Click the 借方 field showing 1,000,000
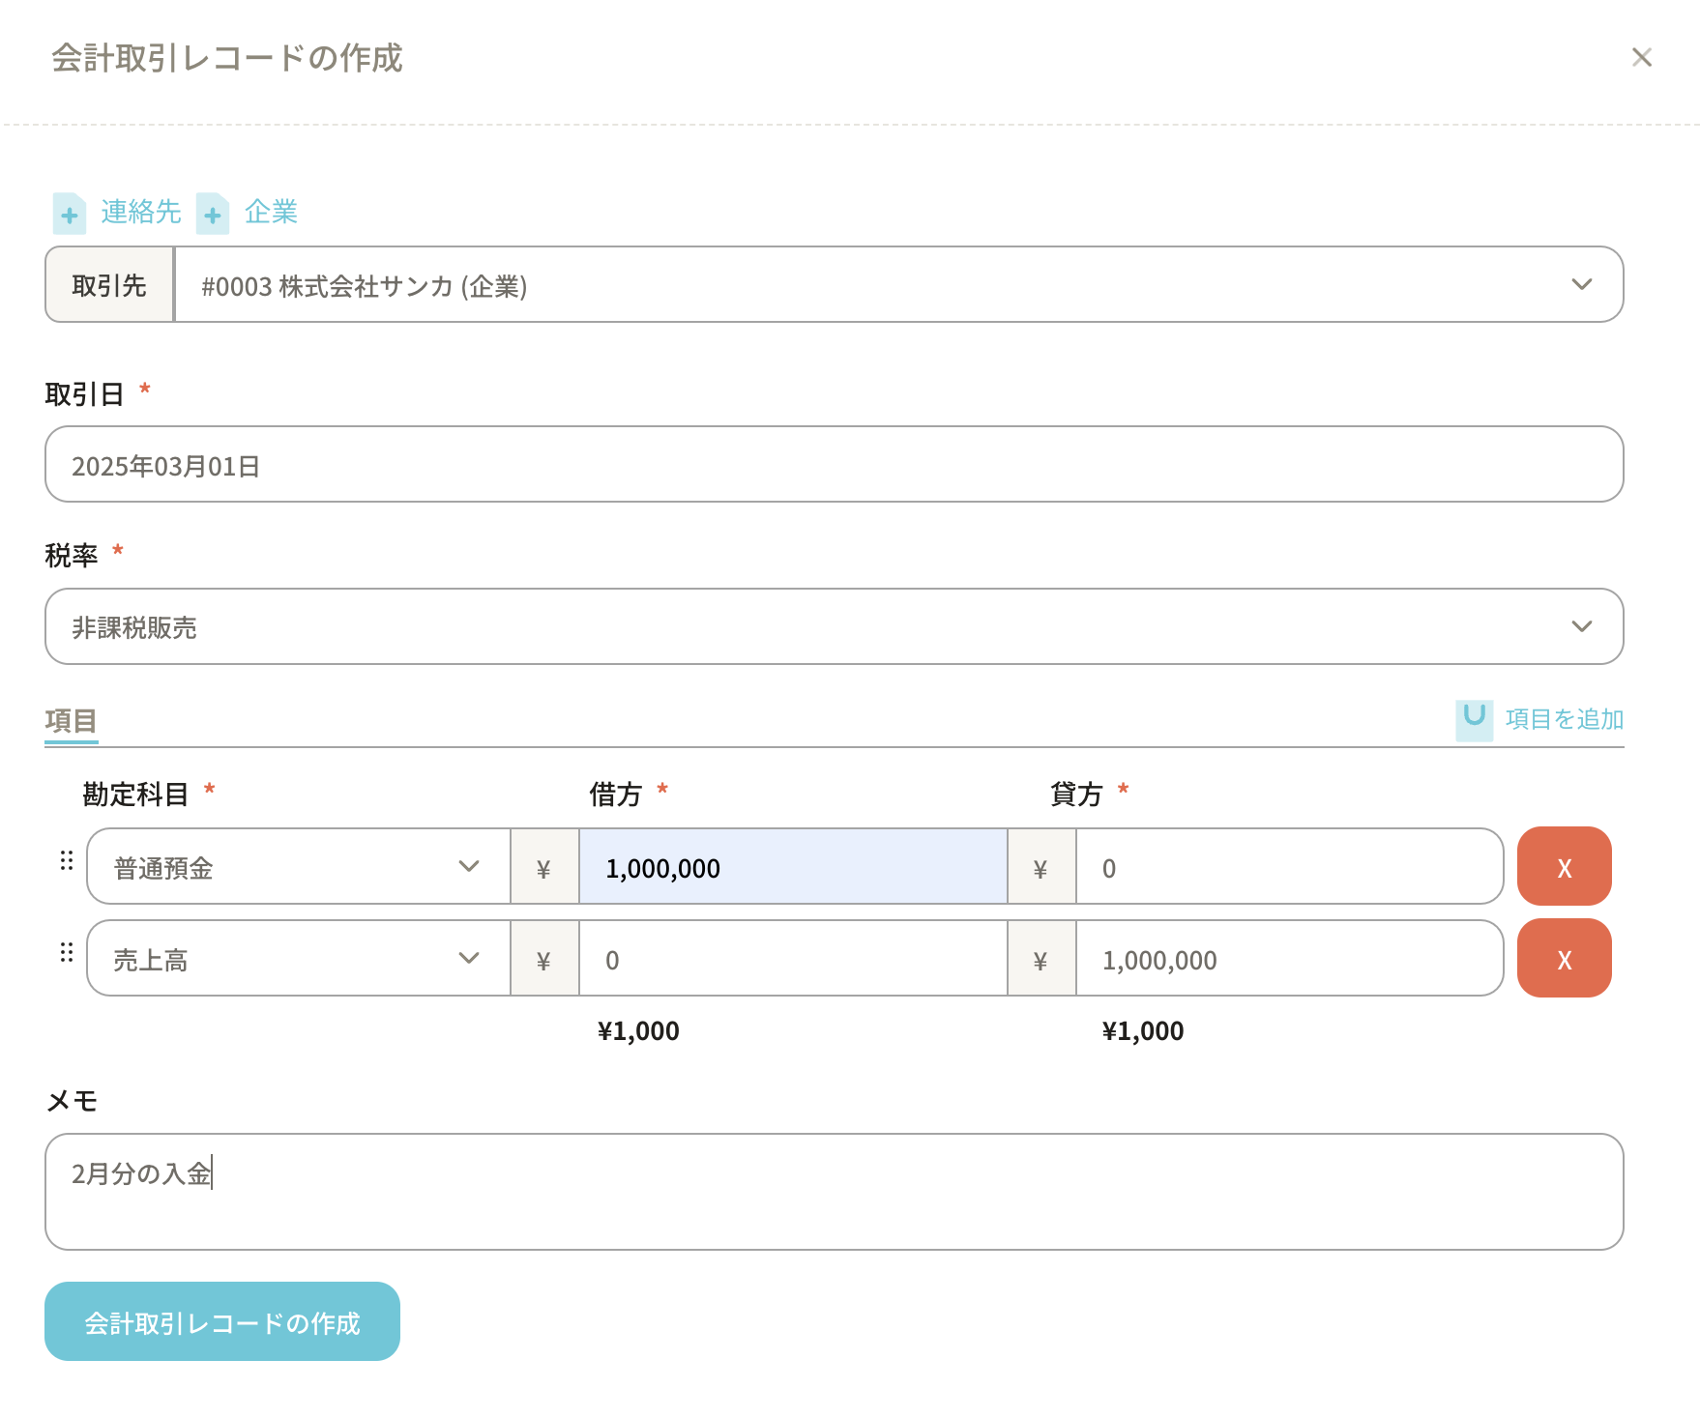Screen dimensions: 1700x1417 [x=792, y=868]
